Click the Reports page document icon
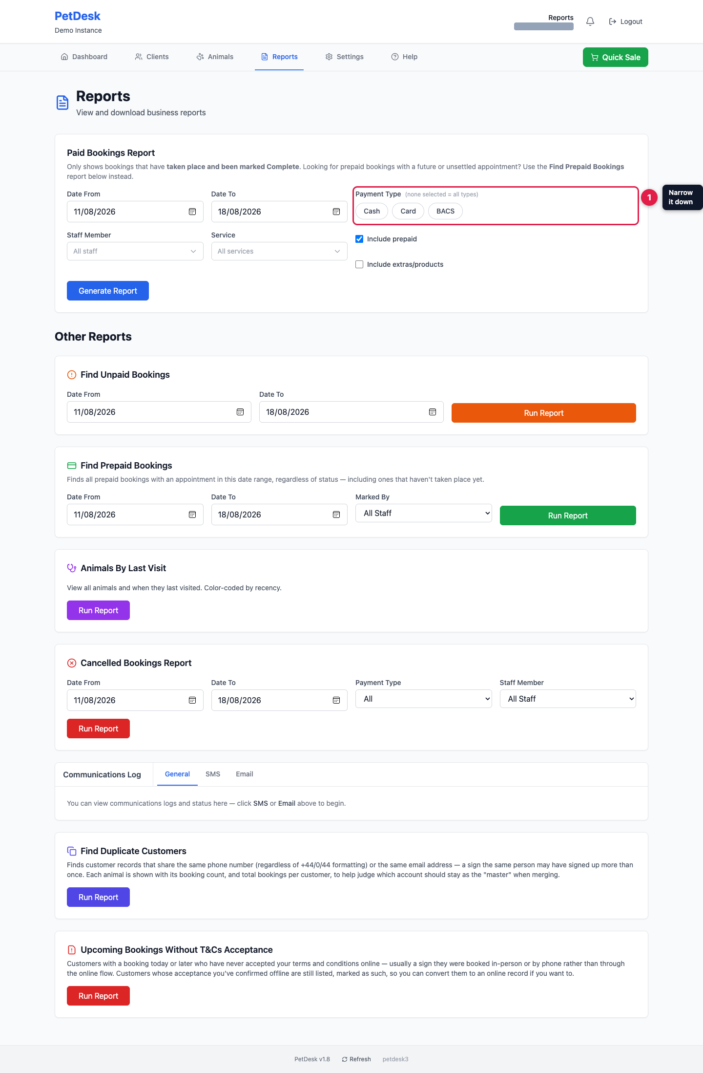 point(62,103)
